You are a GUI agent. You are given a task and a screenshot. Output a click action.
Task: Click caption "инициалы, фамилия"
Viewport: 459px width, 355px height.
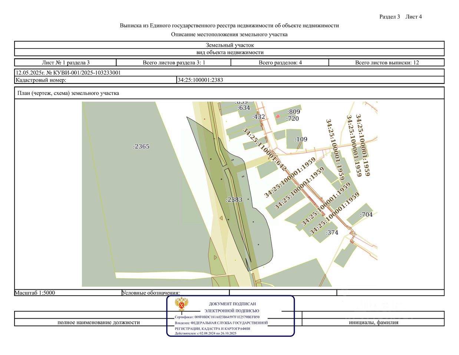coord(374,322)
